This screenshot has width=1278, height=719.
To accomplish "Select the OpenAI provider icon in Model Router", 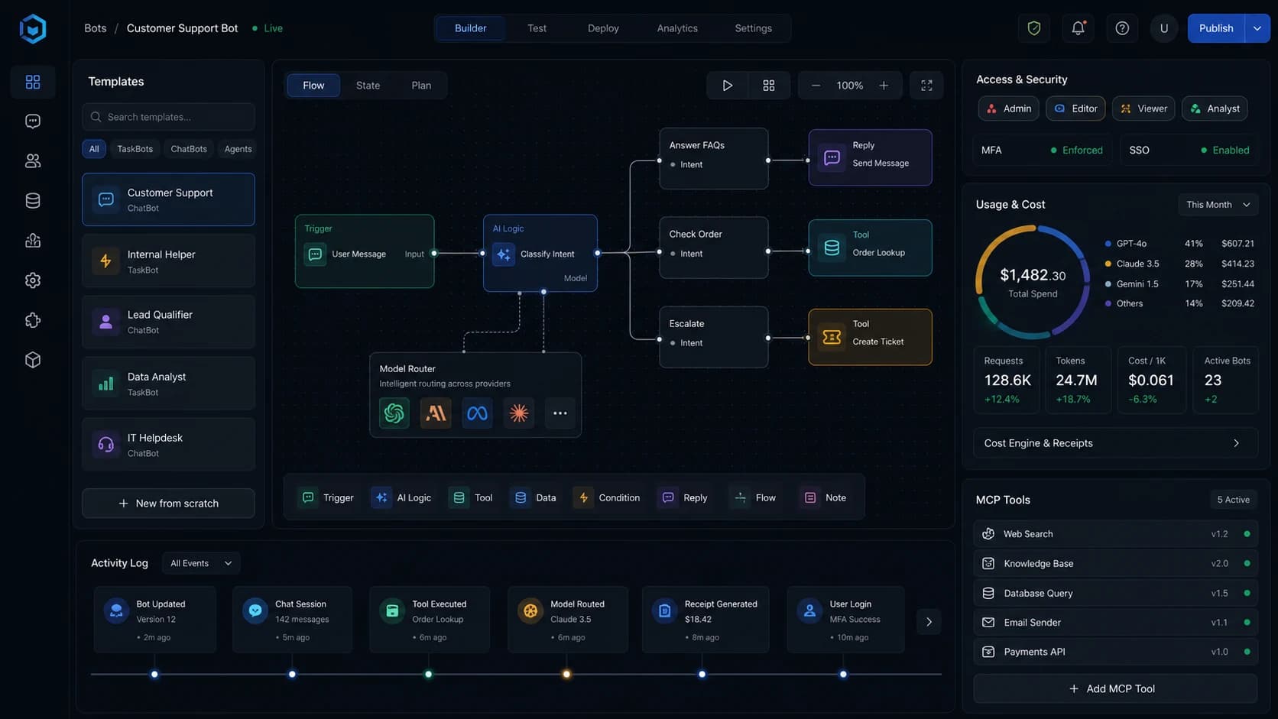I will tap(394, 413).
